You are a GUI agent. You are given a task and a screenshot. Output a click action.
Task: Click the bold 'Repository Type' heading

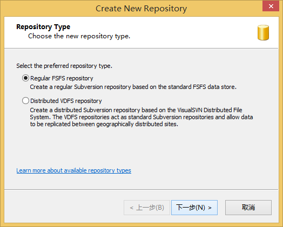click(x=43, y=27)
